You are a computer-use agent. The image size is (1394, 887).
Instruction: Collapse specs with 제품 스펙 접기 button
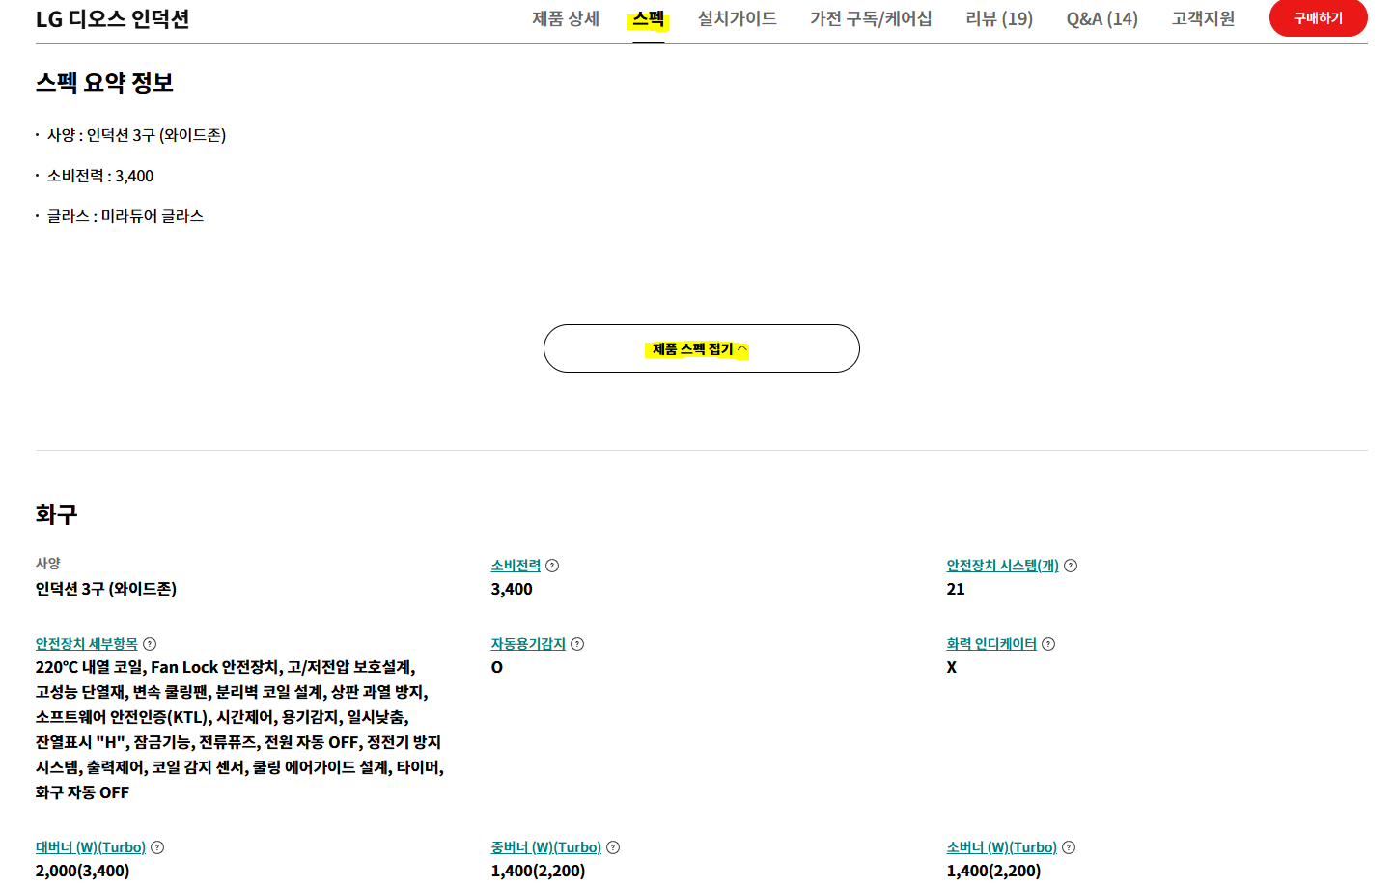[702, 348]
